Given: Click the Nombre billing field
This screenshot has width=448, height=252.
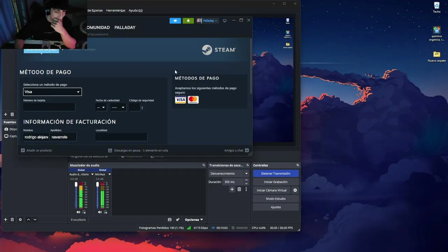Looking at the screenshot, I should (x=36, y=137).
